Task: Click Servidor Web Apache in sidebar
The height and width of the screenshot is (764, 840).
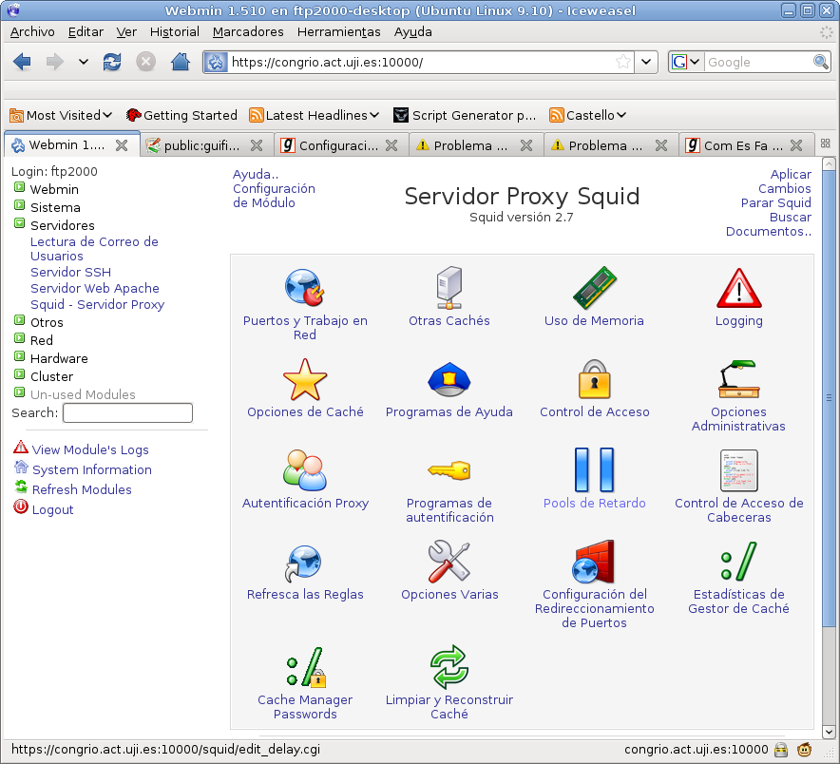Action: (95, 288)
